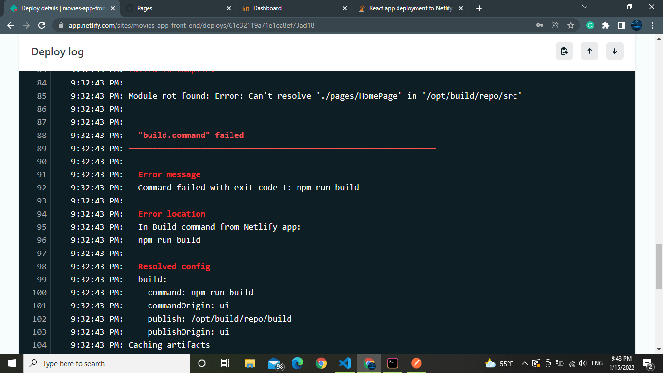Open Chrome's three-dot menu

coord(652,25)
